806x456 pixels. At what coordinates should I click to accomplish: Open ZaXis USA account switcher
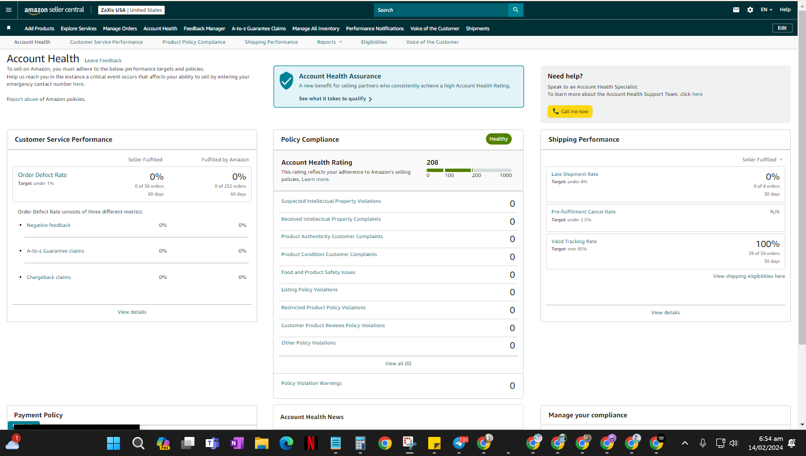[x=131, y=10]
